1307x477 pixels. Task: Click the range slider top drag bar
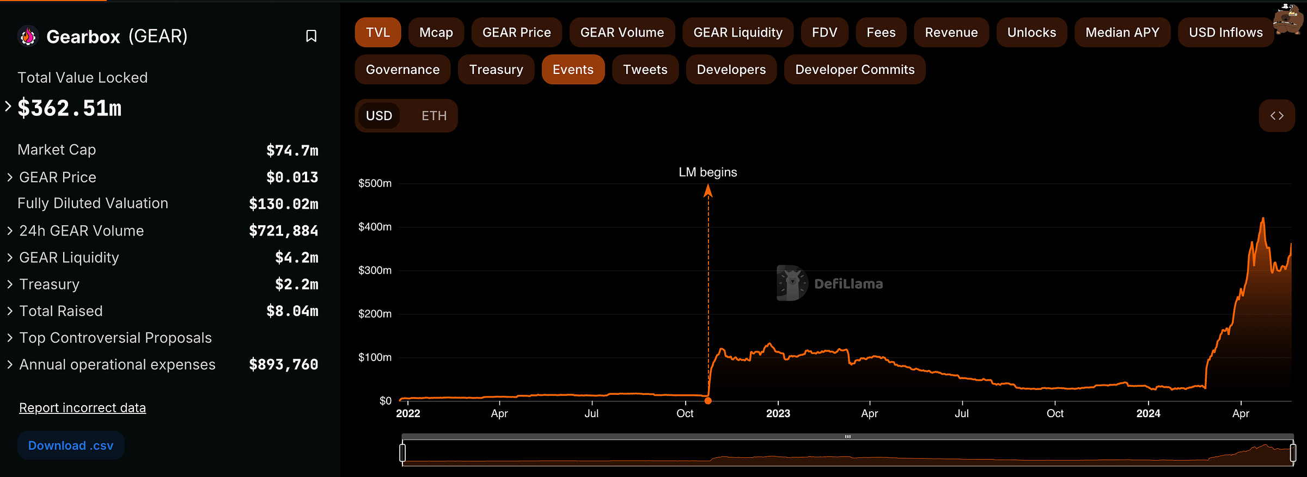click(847, 436)
